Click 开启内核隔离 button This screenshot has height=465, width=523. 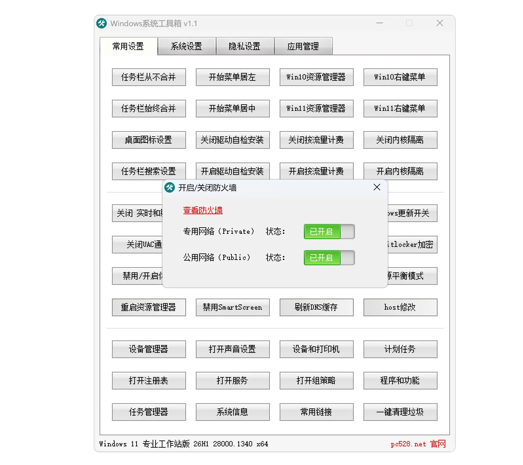[401, 171]
